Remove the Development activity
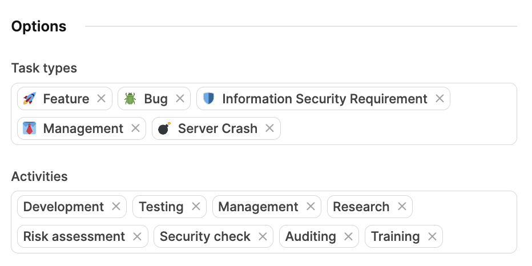Screen dimensions: 532x266 (x=116, y=207)
